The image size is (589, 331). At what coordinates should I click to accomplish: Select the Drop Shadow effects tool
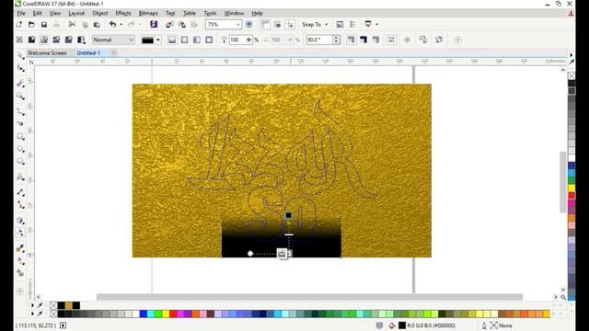(x=20, y=220)
